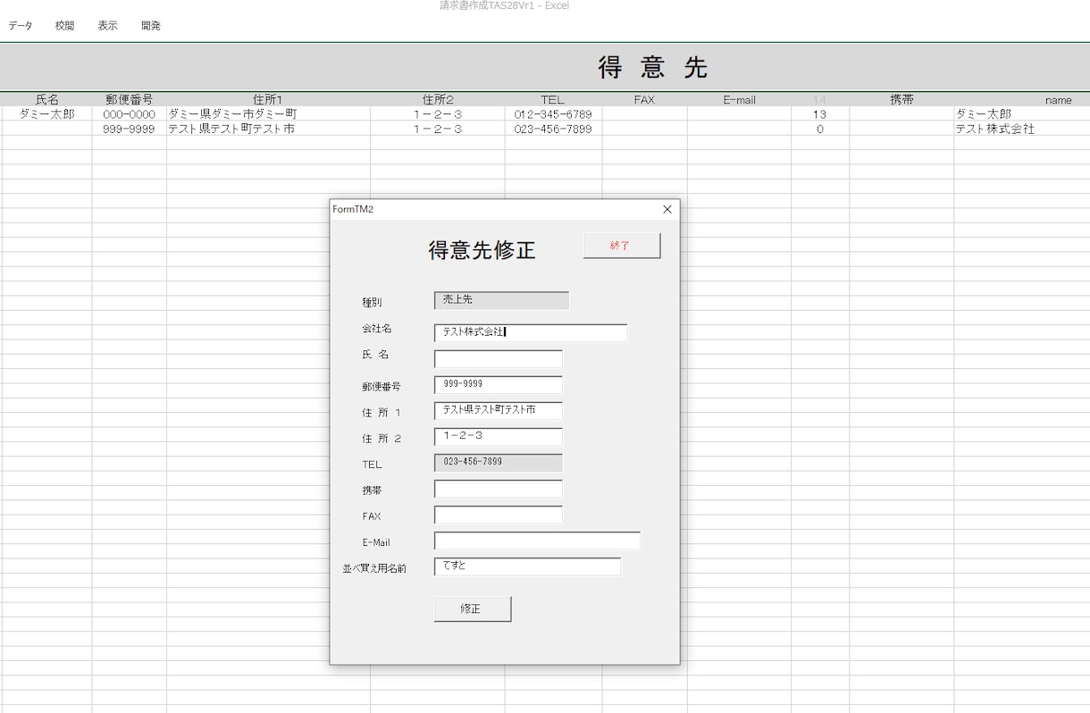1090x713 pixels.
Task: Open the データ ribbon tab
Action: pyautogui.click(x=21, y=26)
